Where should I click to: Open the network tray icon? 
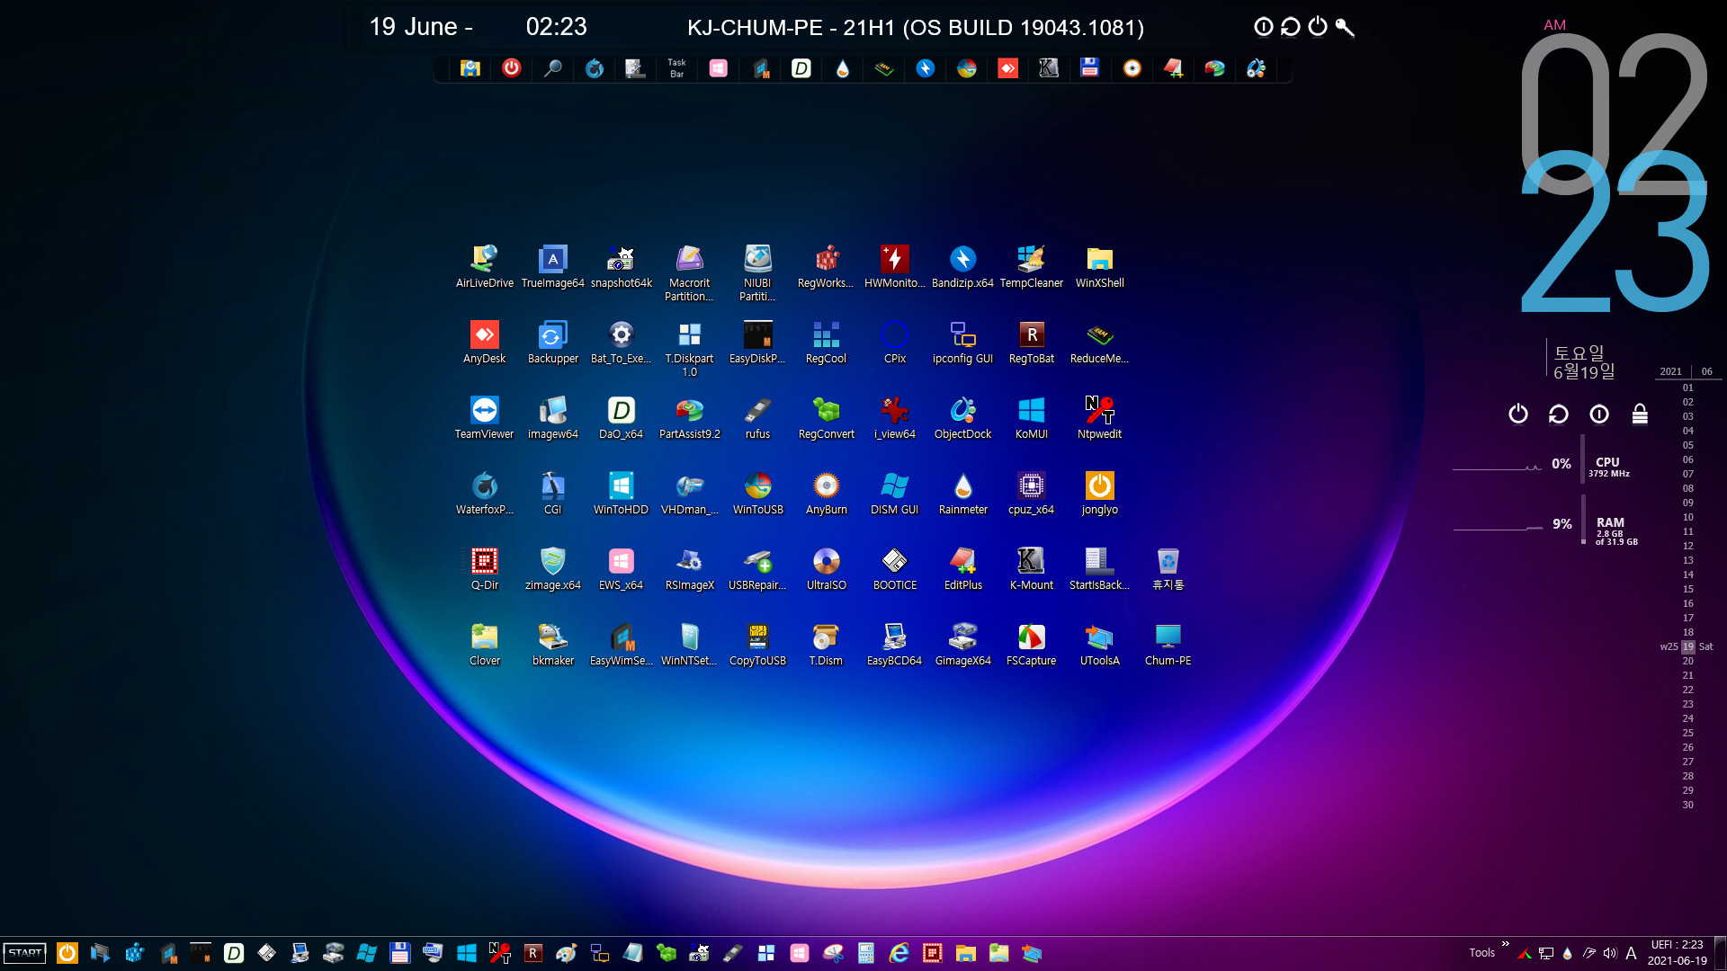[1546, 953]
